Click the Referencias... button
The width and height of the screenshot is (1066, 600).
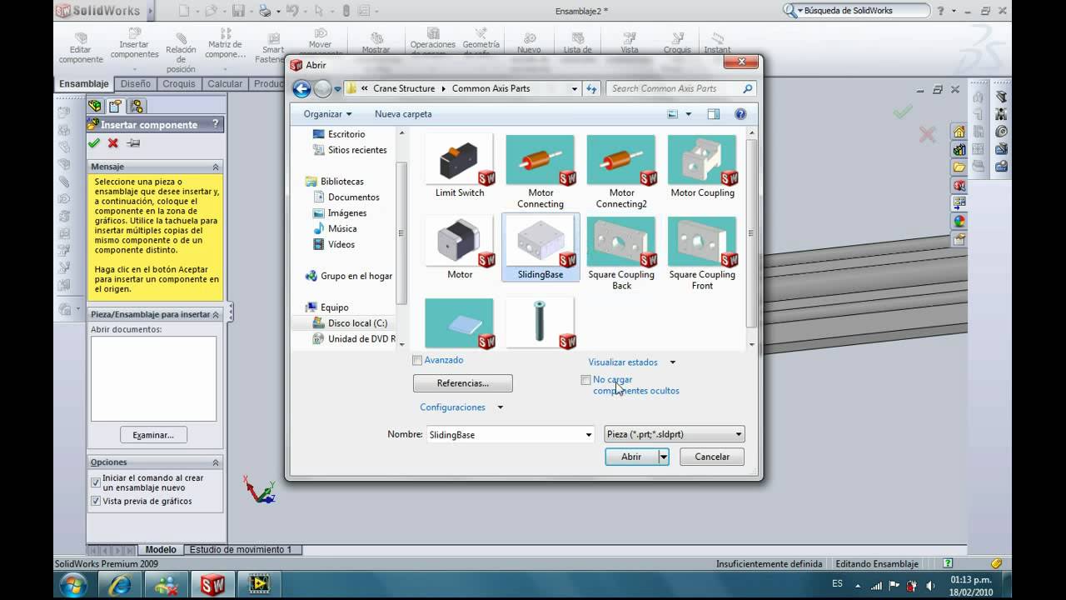(x=463, y=383)
